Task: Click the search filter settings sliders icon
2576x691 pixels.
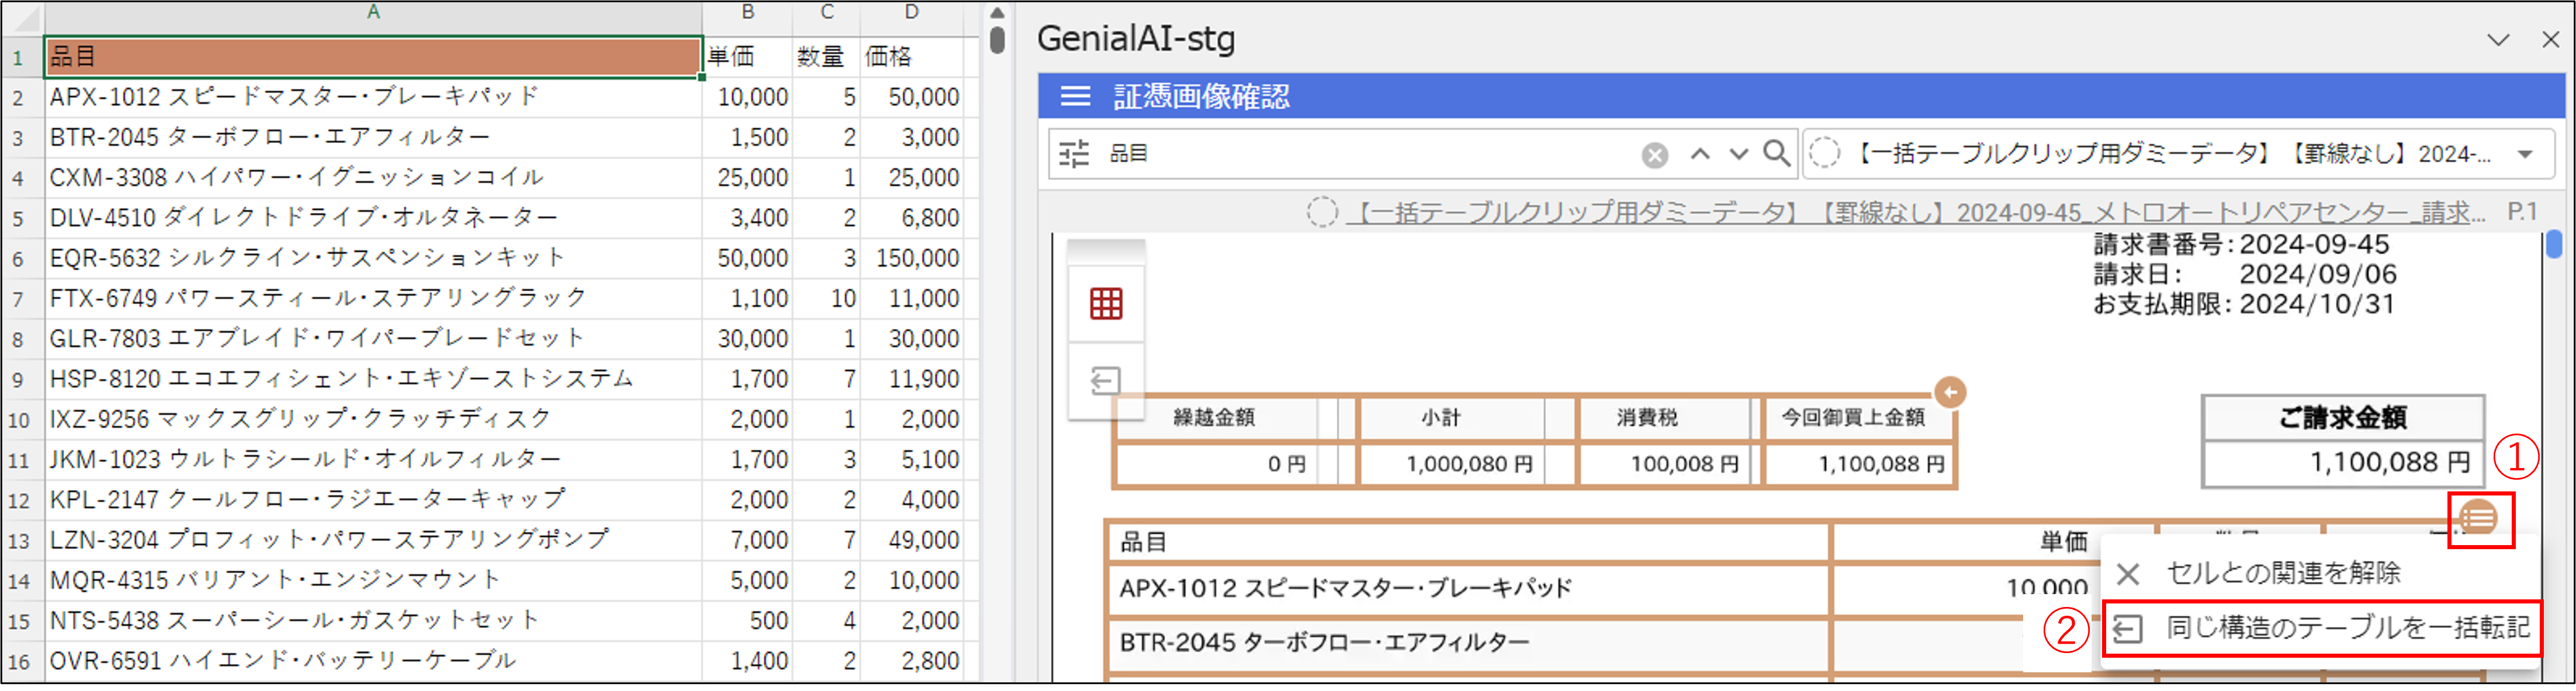Action: 1074,153
